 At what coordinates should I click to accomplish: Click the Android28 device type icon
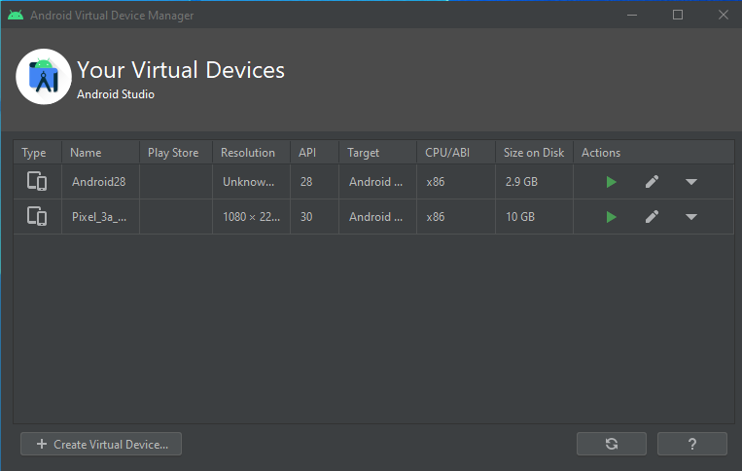[x=37, y=182]
